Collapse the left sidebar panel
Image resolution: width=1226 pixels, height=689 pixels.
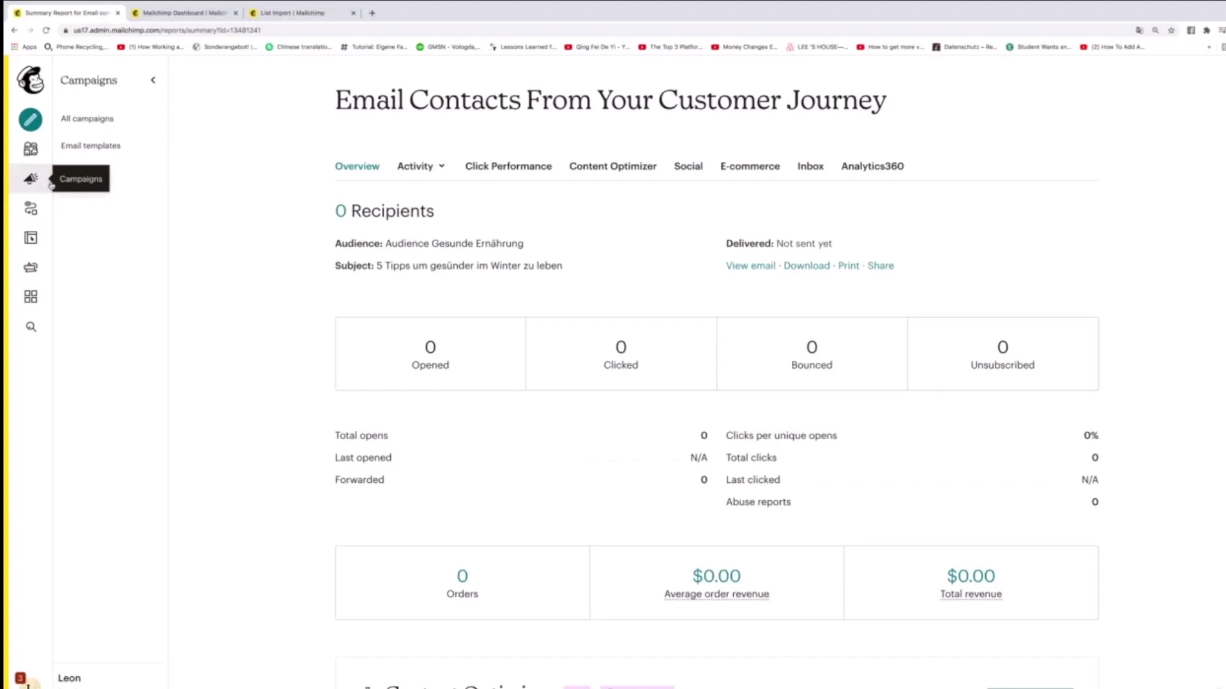coord(153,80)
